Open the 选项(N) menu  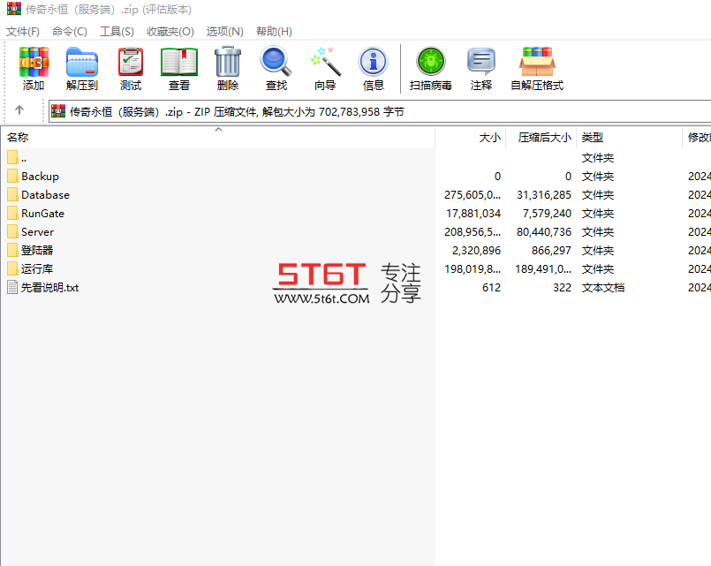click(x=225, y=31)
